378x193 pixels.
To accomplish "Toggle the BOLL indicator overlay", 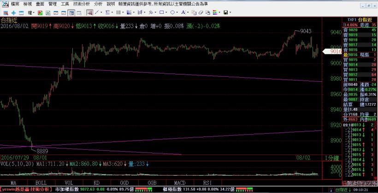I will pyautogui.click(x=41, y=182).
